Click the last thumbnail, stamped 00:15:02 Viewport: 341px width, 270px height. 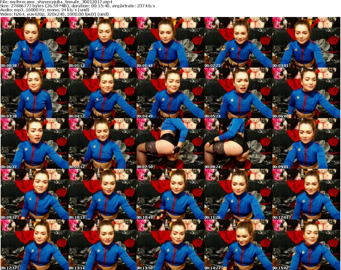[x=306, y=245]
